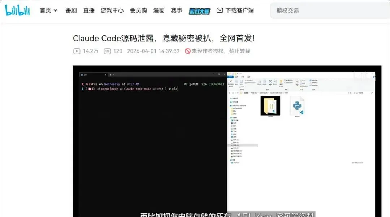Click the 未经作者授权，禁止转载 notice
390x217 pixels.
tap(221, 51)
